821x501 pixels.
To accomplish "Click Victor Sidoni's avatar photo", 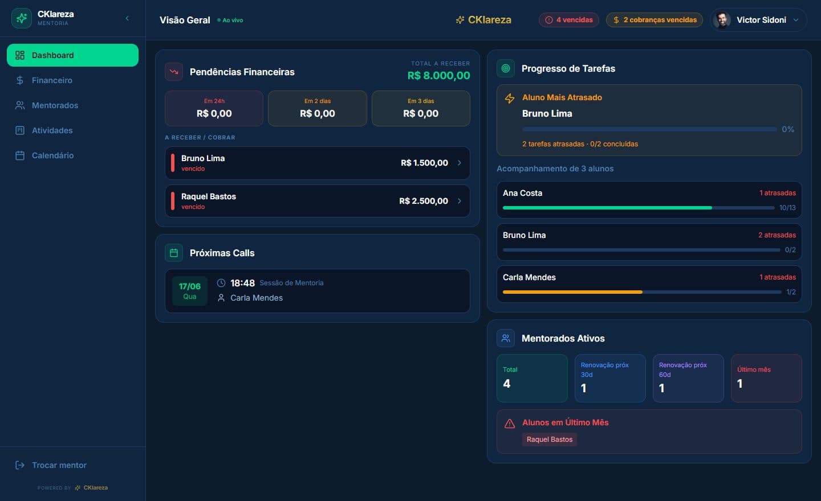I will [x=722, y=20].
